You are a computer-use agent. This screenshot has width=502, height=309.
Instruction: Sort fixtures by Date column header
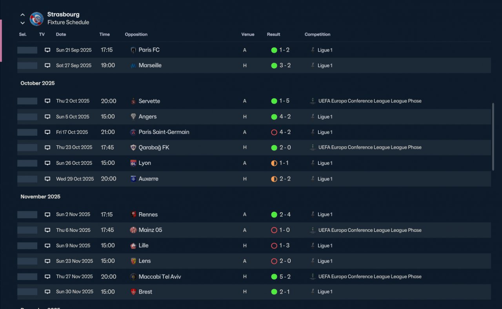61,35
